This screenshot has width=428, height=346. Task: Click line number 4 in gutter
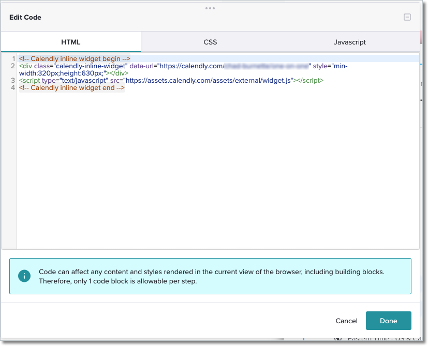coord(13,88)
